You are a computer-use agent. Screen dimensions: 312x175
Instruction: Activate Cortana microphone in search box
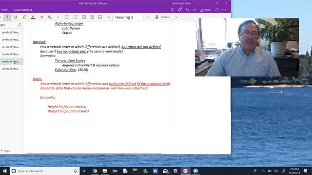[76, 171]
